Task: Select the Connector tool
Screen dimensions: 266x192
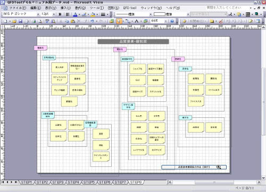Action: 128,21
